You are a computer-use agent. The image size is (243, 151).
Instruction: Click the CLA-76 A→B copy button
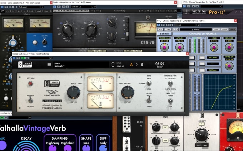(154, 11)
